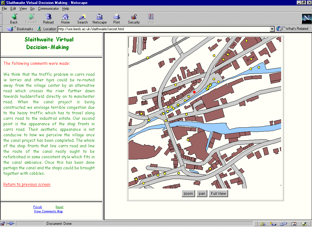Open Navigator from component bar
The height and width of the screenshot is (227, 312).
click(262, 224)
